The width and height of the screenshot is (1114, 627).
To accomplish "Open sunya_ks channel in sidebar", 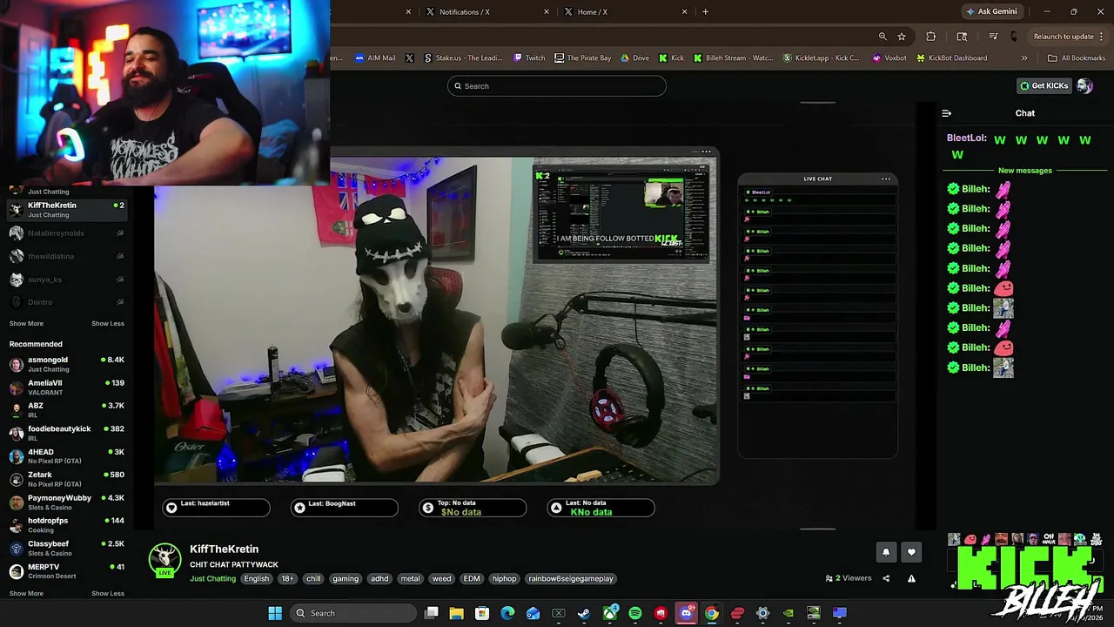I will (67, 280).
